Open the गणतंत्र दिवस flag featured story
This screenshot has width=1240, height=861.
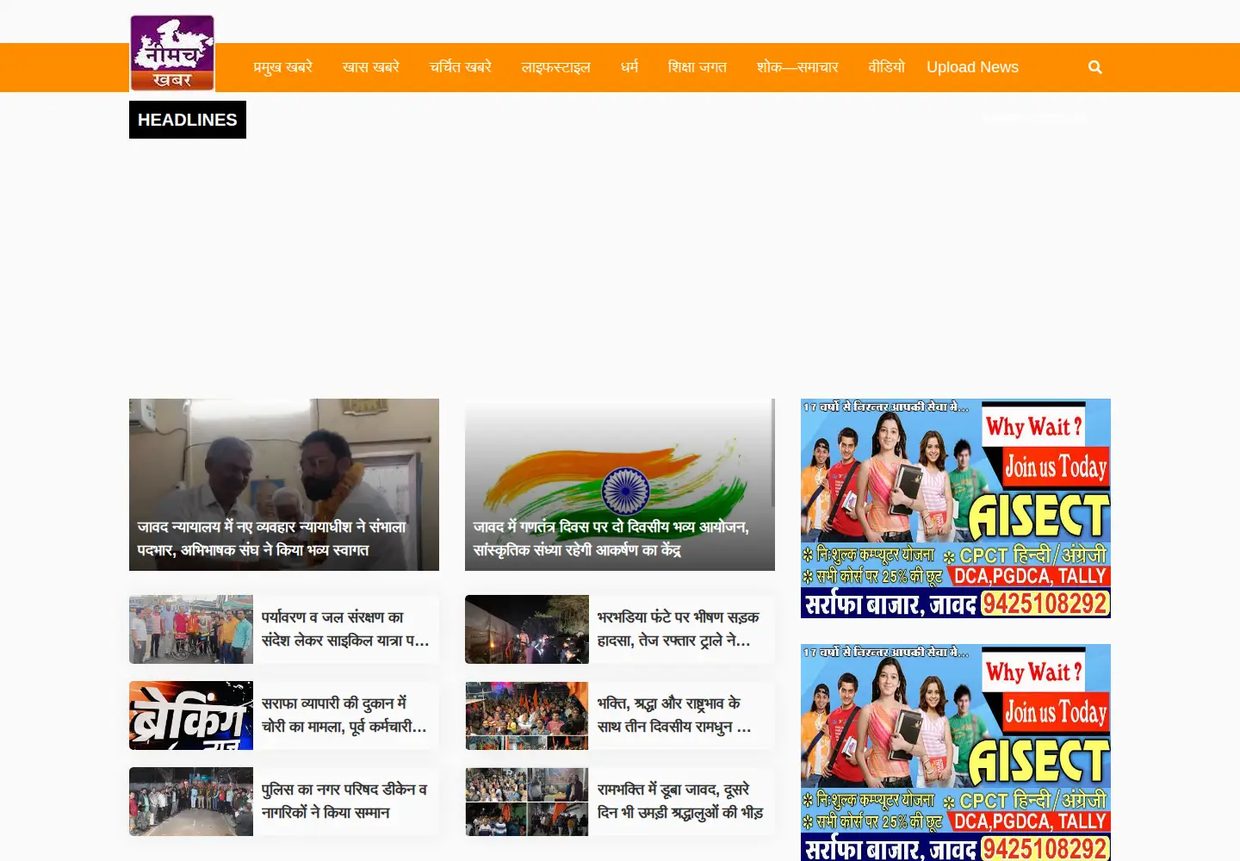pos(620,485)
